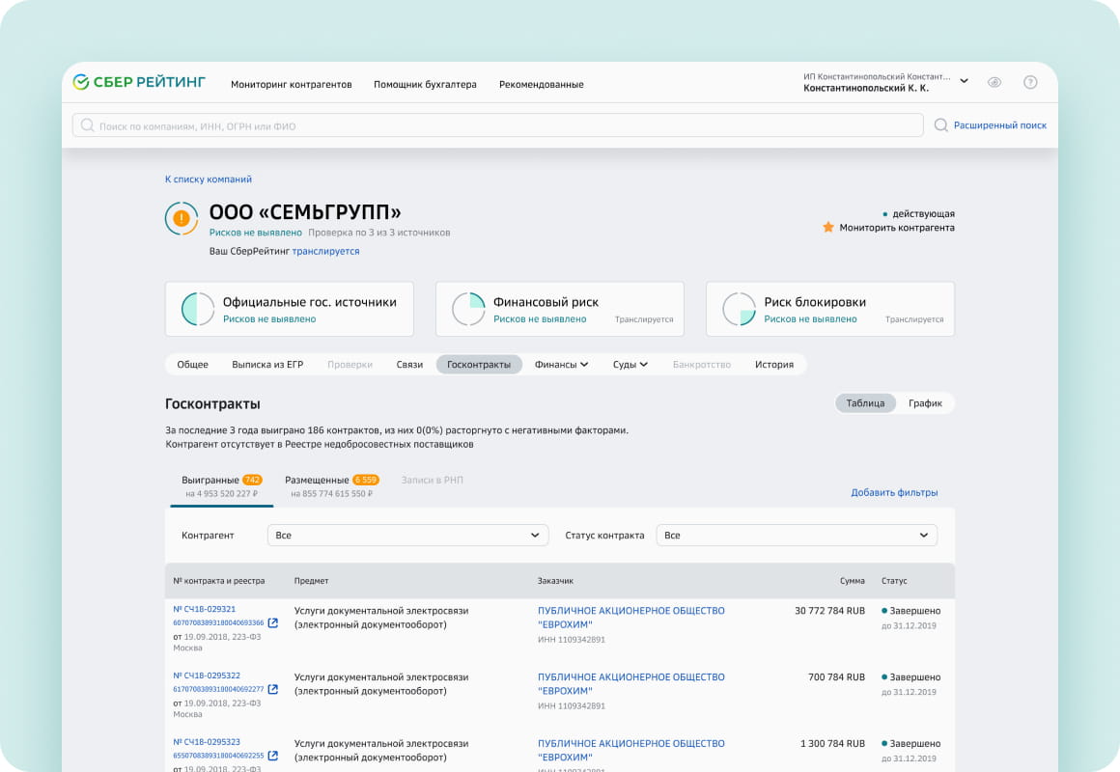This screenshot has width=1120, height=772.
Task: Click the Финансовый риск pie chart icon
Action: click(469, 309)
